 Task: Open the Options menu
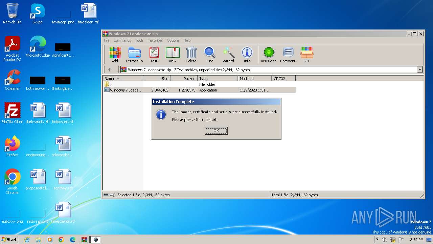click(x=173, y=40)
